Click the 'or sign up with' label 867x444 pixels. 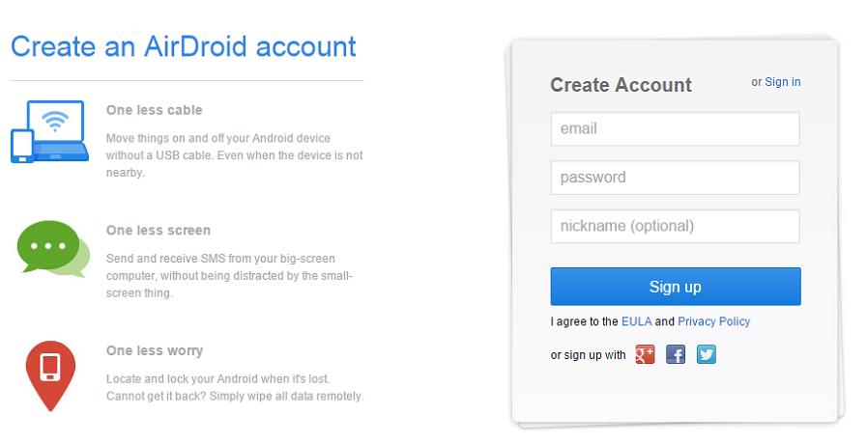pyautogui.click(x=589, y=355)
